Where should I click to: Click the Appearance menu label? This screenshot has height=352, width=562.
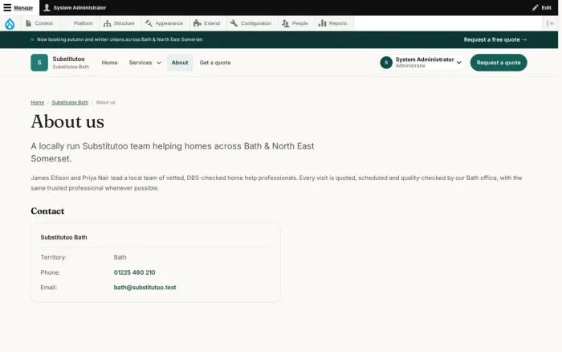(169, 23)
